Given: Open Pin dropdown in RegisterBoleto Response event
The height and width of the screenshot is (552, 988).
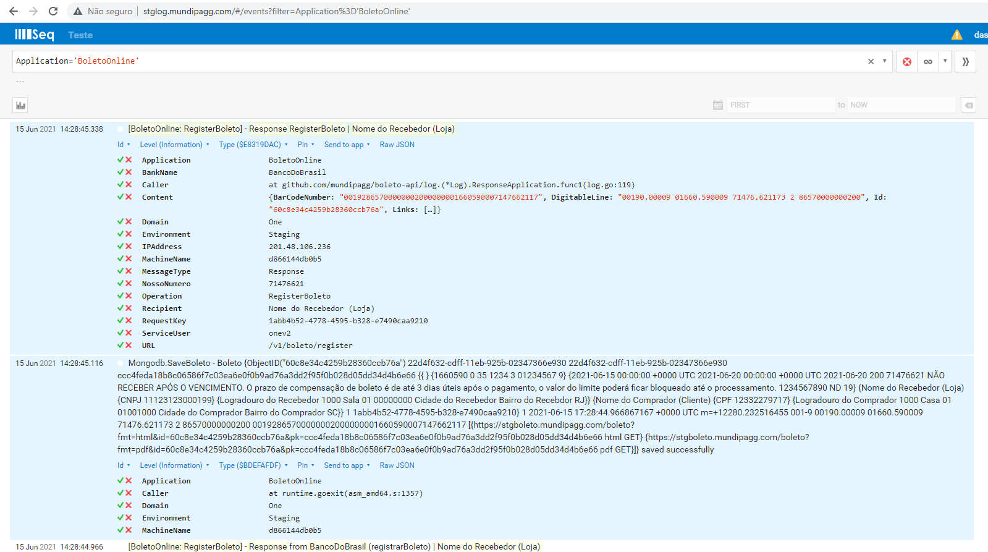Looking at the screenshot, I should [306, 145].
